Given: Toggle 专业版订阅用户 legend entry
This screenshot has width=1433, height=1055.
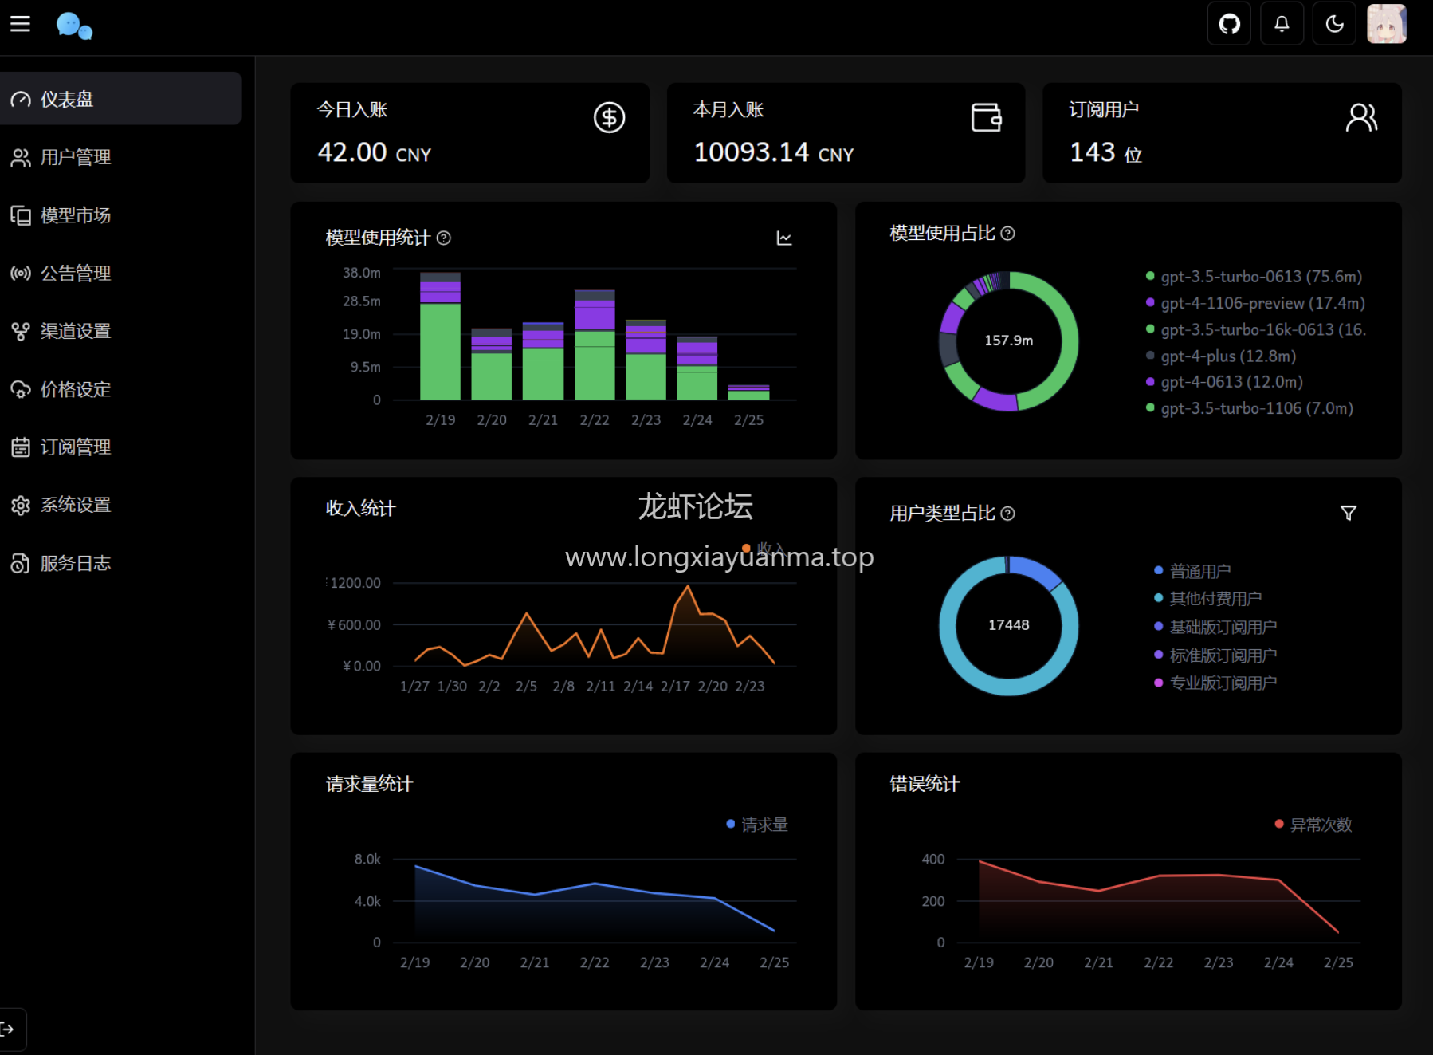Looking at the screenshot, I should 1215,683.
